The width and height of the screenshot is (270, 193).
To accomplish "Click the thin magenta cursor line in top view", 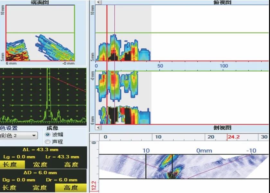I will point(114,65).
